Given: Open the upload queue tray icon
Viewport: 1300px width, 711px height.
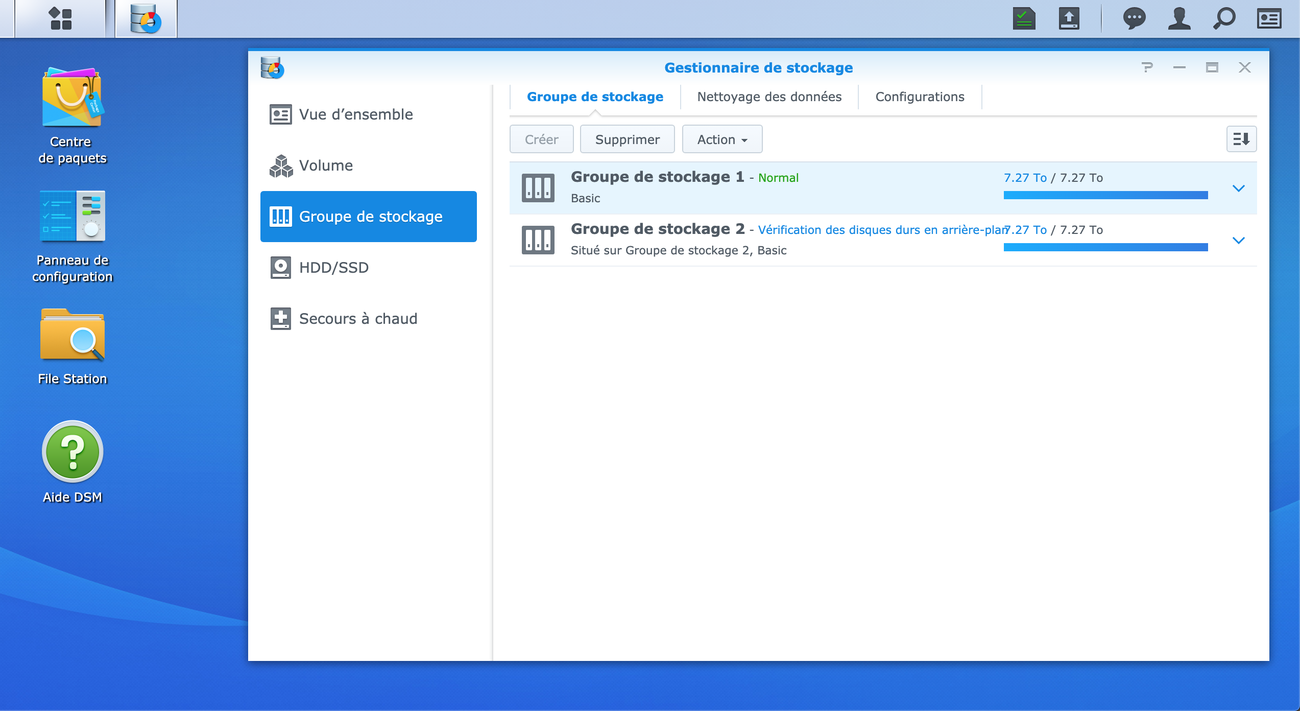Looking at the screenshot, I should (x=1069, y=19).
